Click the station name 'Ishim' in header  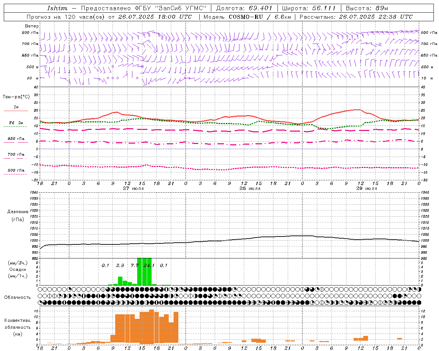click(57, 8)
